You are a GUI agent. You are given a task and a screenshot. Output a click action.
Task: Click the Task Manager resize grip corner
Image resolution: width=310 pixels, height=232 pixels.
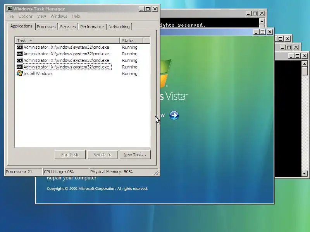pyautogui.click(x=157, y=172)
